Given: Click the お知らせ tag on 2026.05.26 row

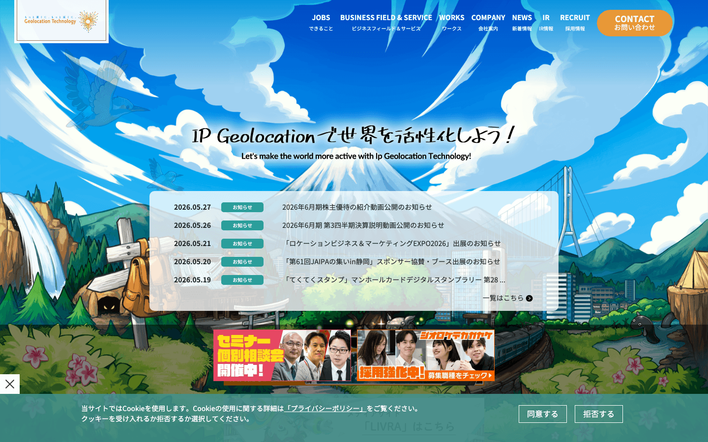Looking at the screenshot, I should click(x=242, y=225).
